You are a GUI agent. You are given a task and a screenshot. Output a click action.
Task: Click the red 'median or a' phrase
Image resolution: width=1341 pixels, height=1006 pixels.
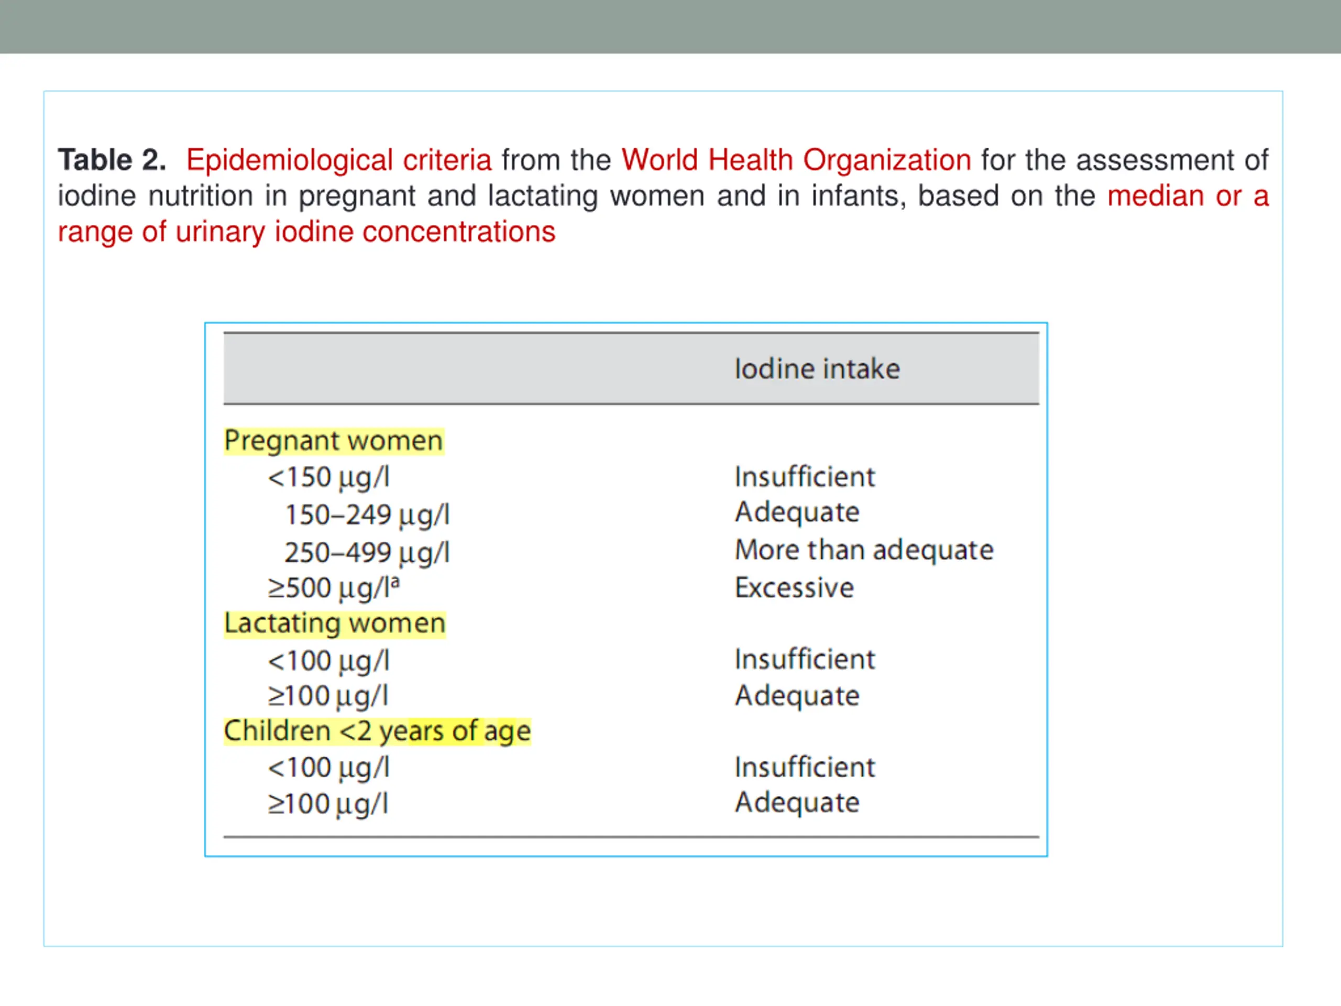[1188, 196]
